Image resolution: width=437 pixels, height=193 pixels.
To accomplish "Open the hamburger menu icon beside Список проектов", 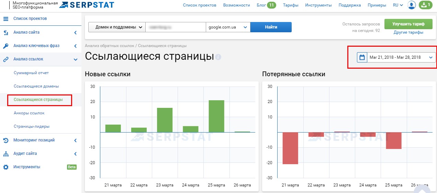I will coord(5,19).
